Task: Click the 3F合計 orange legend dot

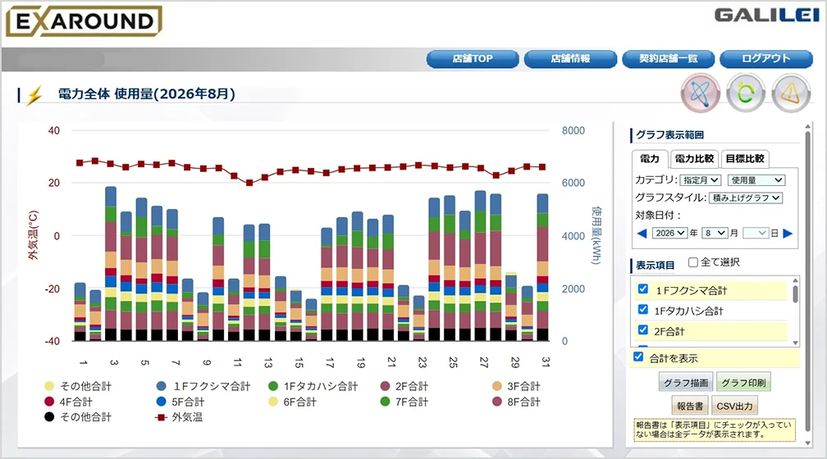Action: point(497,386)
